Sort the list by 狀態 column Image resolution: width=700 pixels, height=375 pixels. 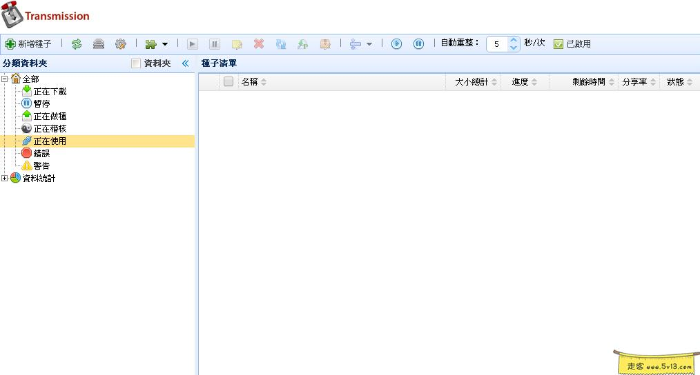(679, 82)
